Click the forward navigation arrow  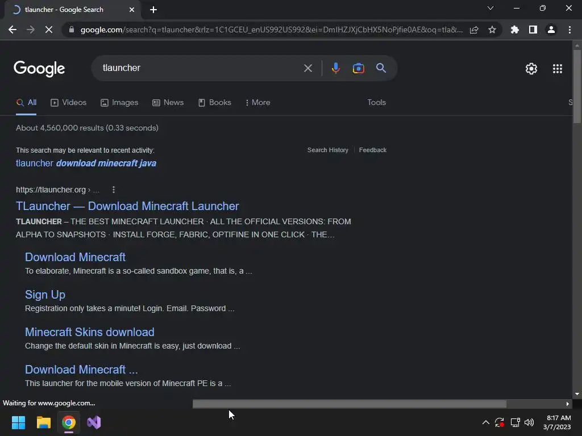tap(31, 30)
